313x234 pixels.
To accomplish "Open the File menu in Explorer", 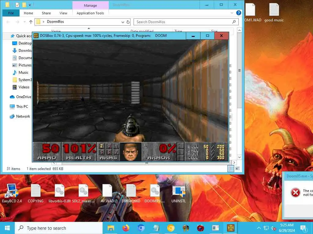I will coord(11,13).
